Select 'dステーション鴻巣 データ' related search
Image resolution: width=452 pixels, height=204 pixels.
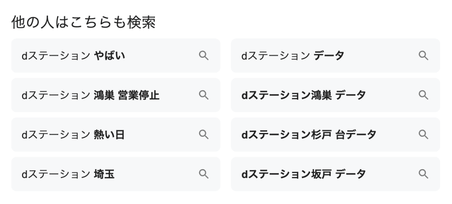(x=303, y=95)
